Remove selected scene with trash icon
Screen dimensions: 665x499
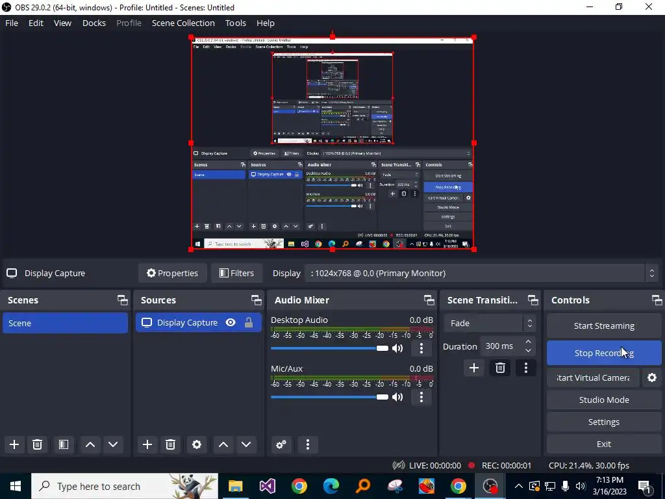[37, 444]
